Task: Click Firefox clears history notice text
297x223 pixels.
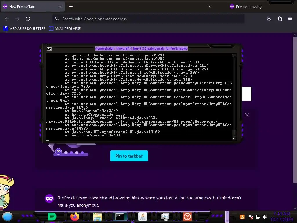Action: click(x=149, y=202)
